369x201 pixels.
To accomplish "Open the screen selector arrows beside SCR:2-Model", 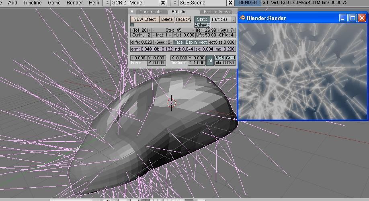I will point(107,3).
